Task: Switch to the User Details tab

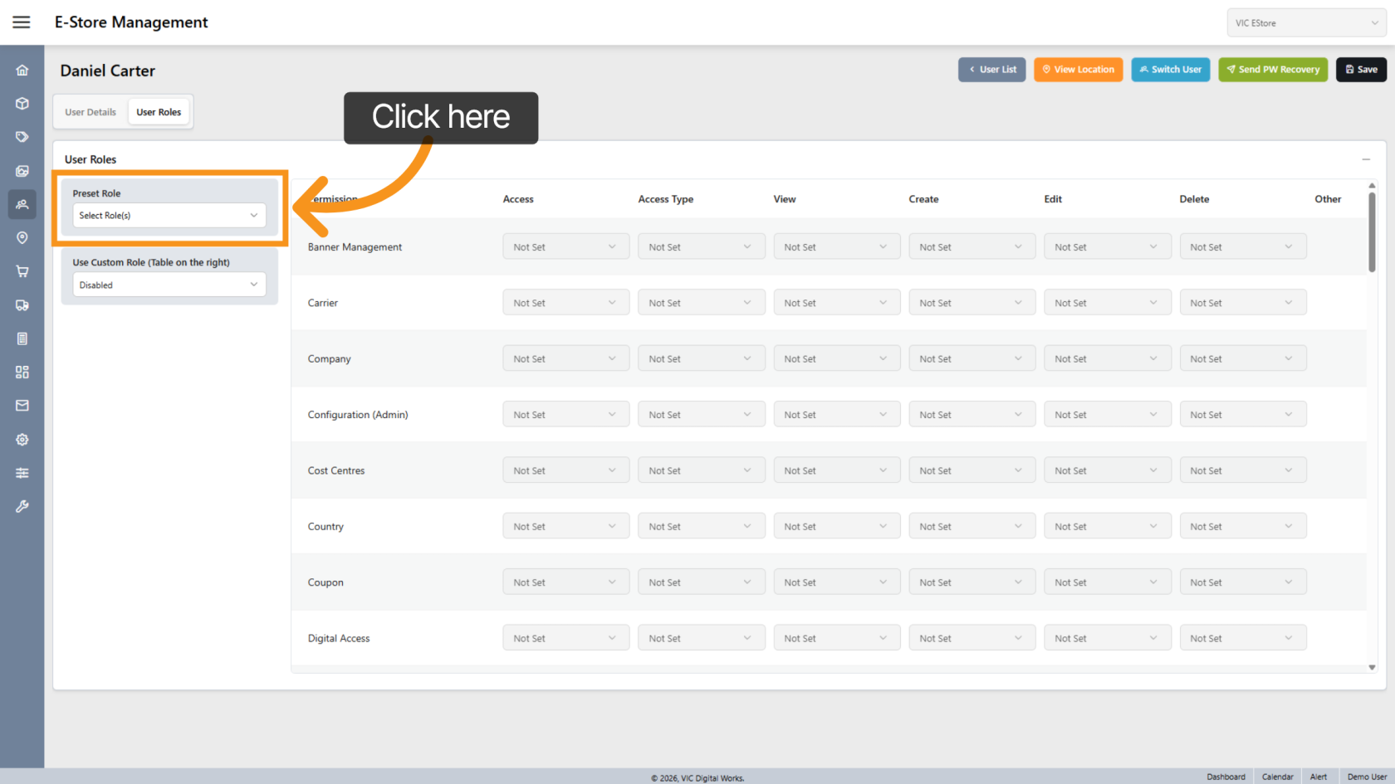Action: (x=91, y=112)
